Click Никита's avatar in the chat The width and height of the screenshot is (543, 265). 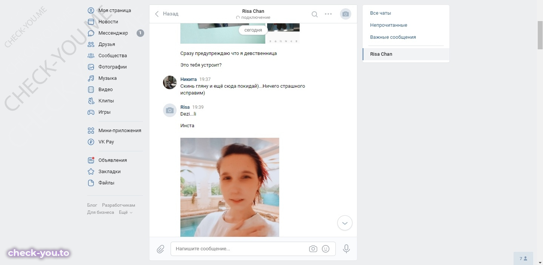[170, 82]
